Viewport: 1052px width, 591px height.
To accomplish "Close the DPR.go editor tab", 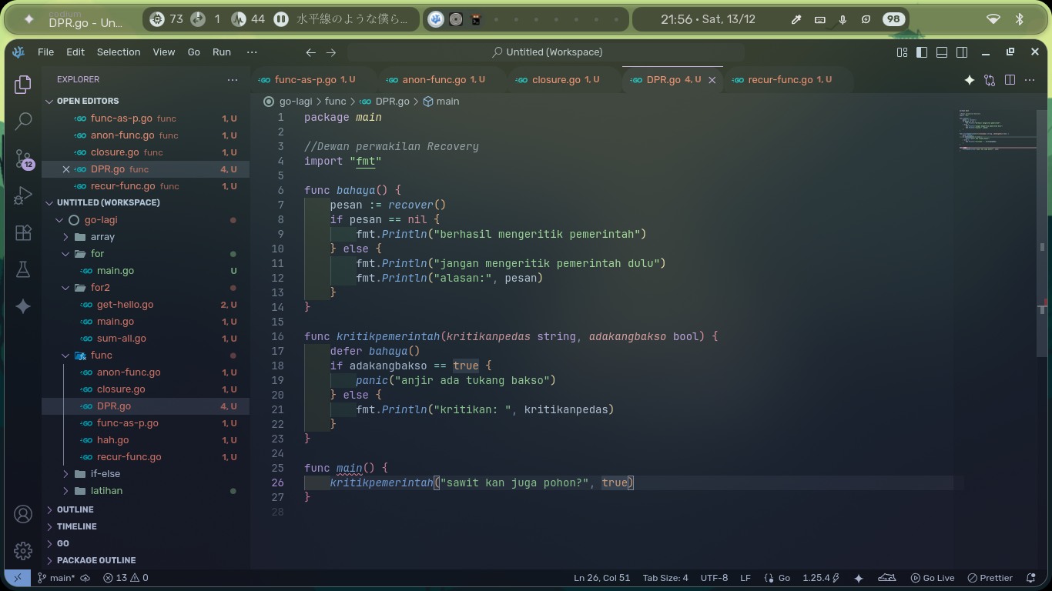I will coord(712,80).
